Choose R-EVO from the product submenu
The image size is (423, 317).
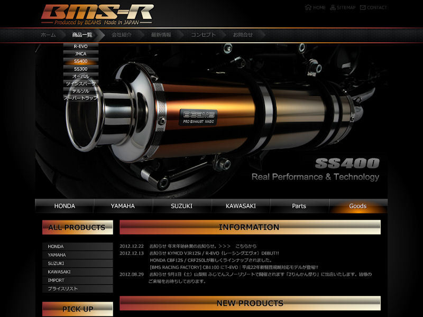(x=81, y=46)
